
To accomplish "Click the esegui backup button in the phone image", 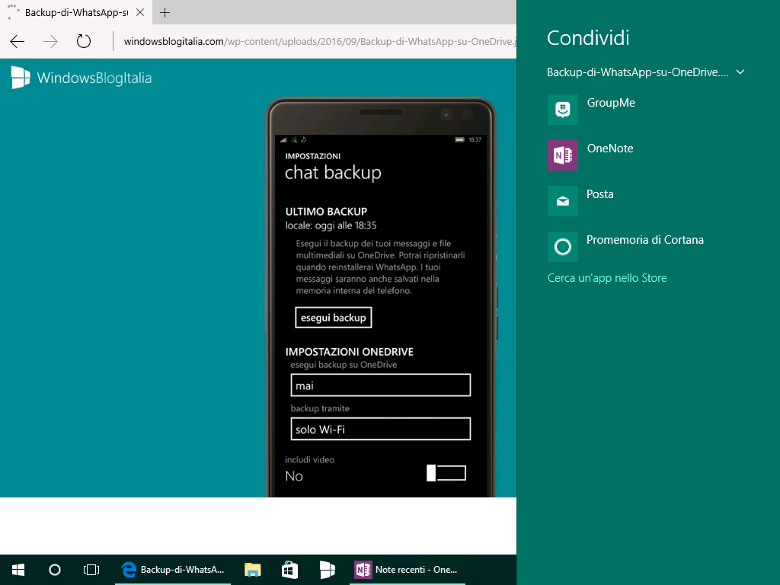I will pyautogui.click(x=334, y=318).
